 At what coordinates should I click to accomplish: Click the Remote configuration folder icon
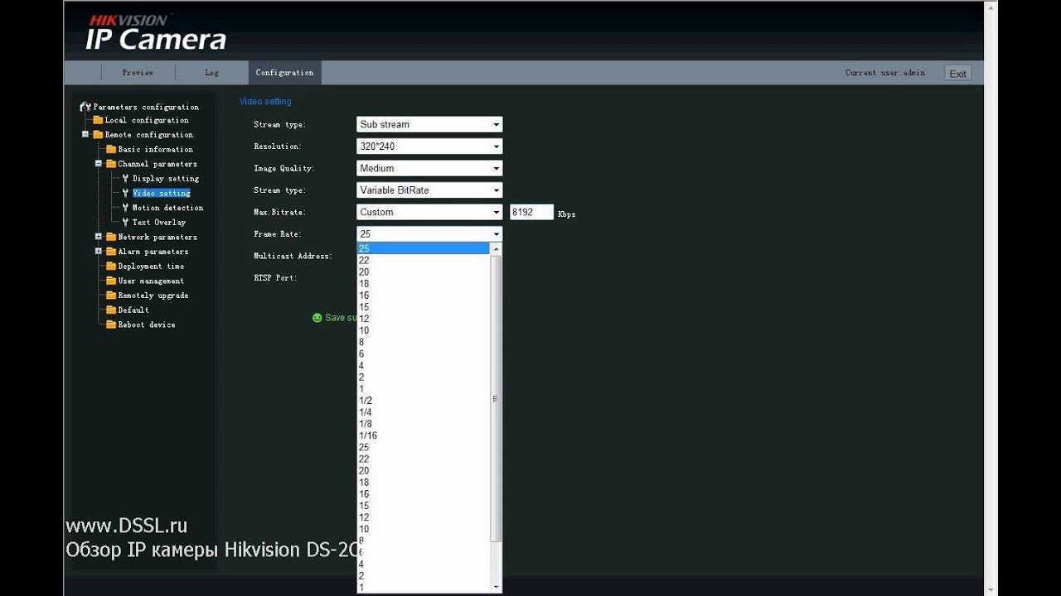pos(98,135)
